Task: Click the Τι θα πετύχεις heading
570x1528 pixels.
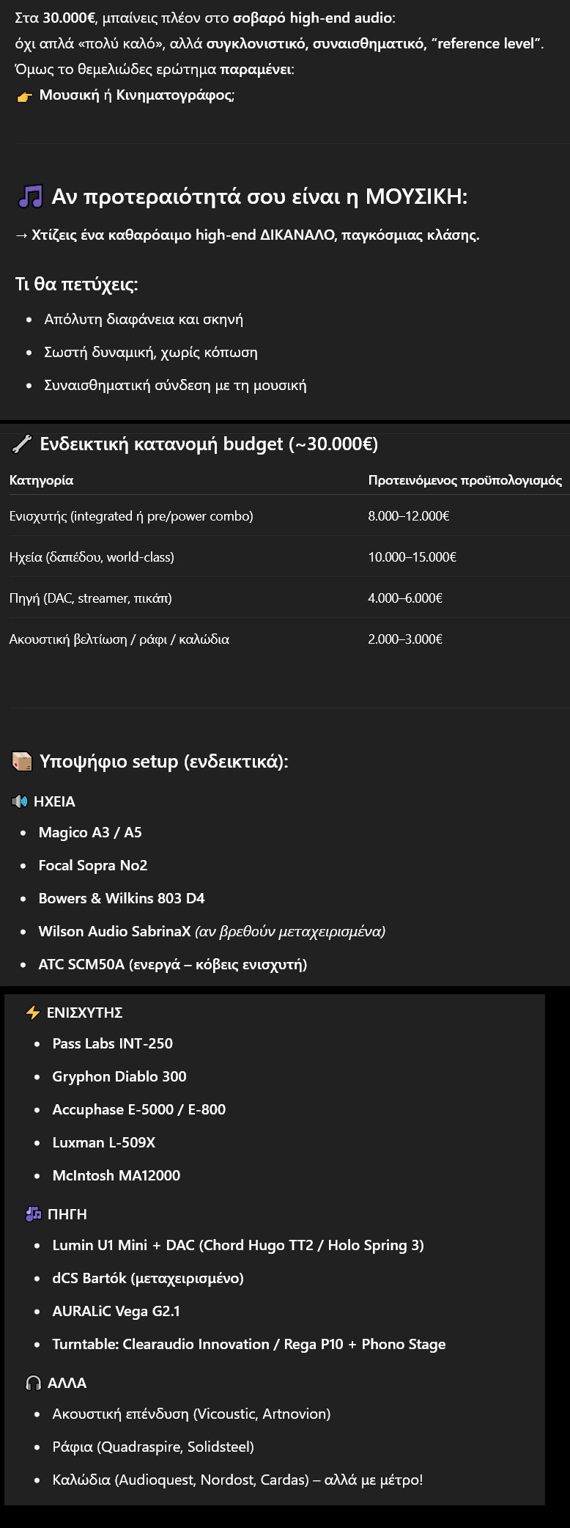Action: (x=76, y=284)
